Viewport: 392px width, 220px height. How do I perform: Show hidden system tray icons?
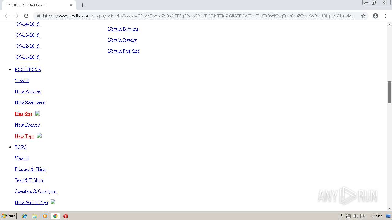pos(341,216)
